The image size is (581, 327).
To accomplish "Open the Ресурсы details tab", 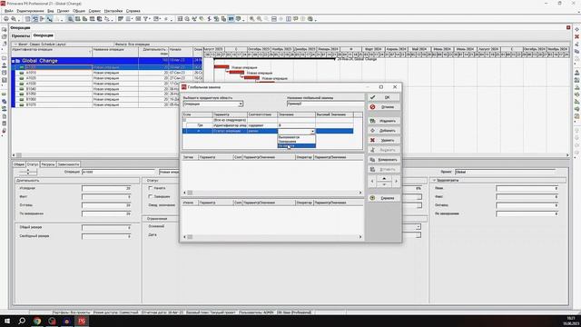I will click(x=48, y=164).
